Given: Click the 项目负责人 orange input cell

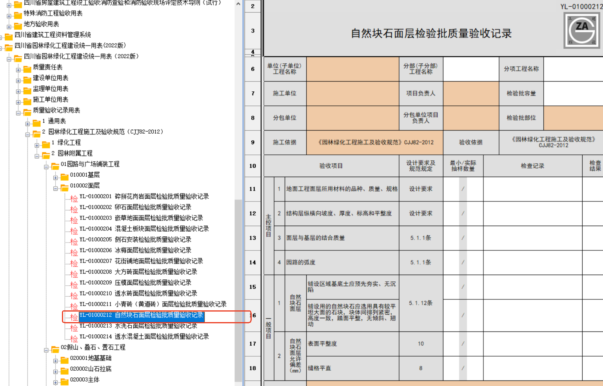Looking at the screenshot, I should coord(471,93).
